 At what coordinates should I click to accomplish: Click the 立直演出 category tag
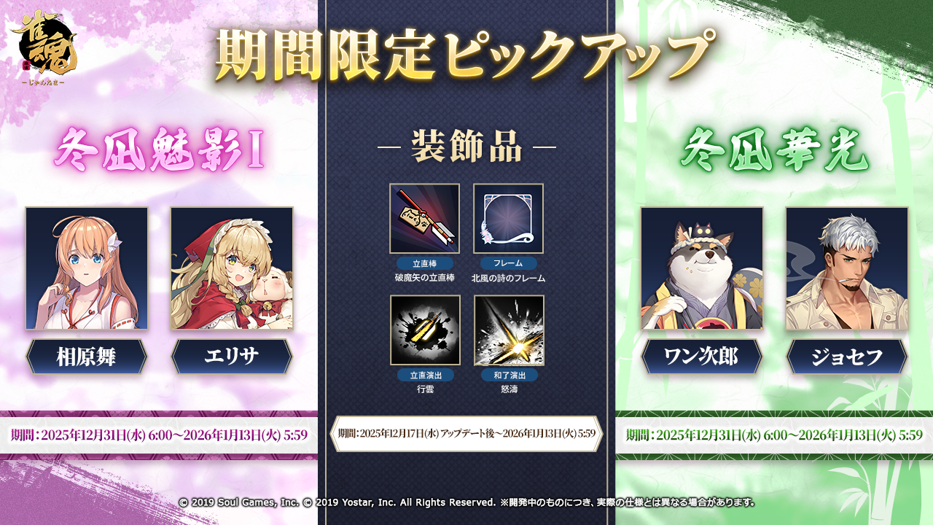click(x=425, y=375)
